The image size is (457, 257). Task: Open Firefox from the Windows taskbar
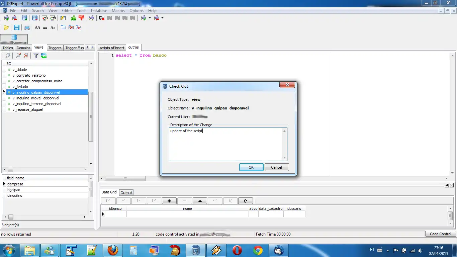113,250
